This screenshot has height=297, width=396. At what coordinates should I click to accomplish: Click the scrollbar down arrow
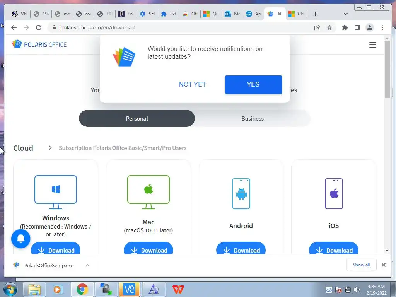pyautogui.click(x=387, y=251)
